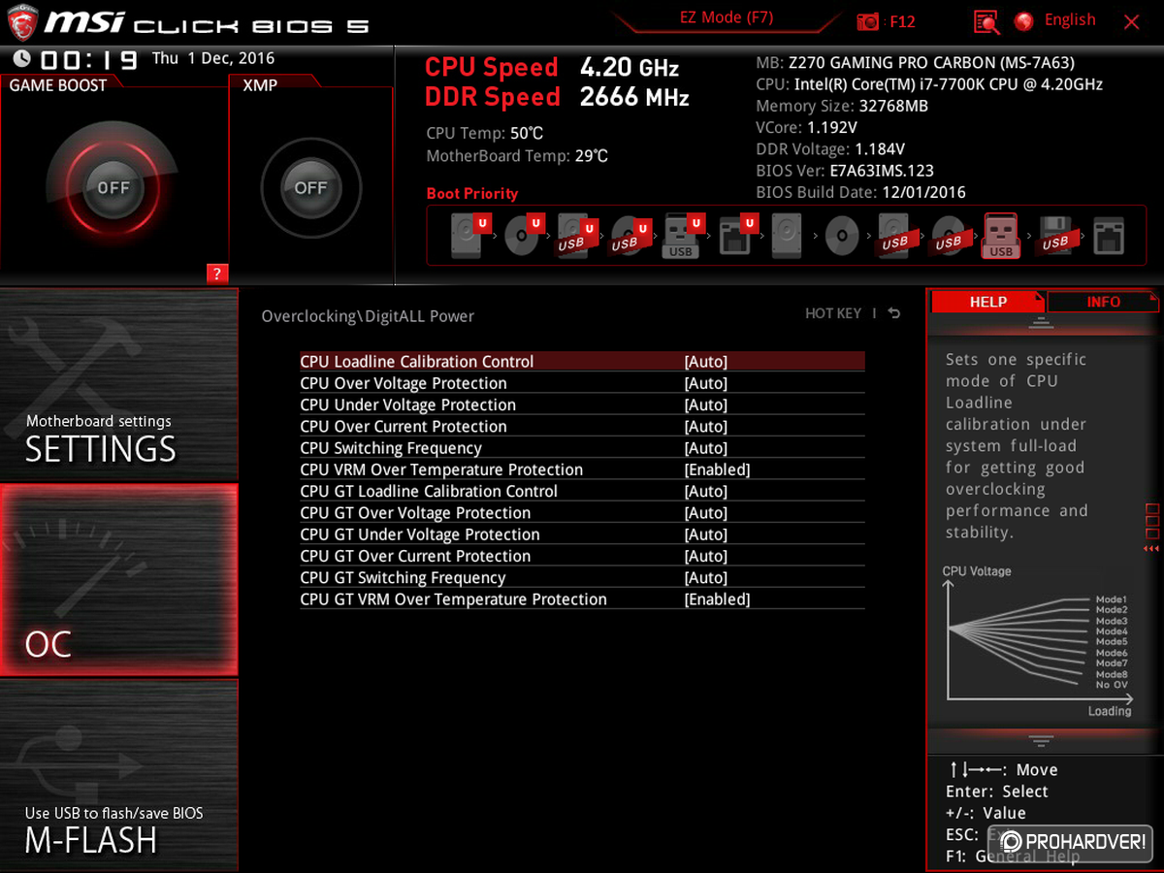This screenshot has height=873, width=1164.
Task: Open CPU GT Over Voltage Protection value
Action: pyautogui.click(x=706, y=513)
